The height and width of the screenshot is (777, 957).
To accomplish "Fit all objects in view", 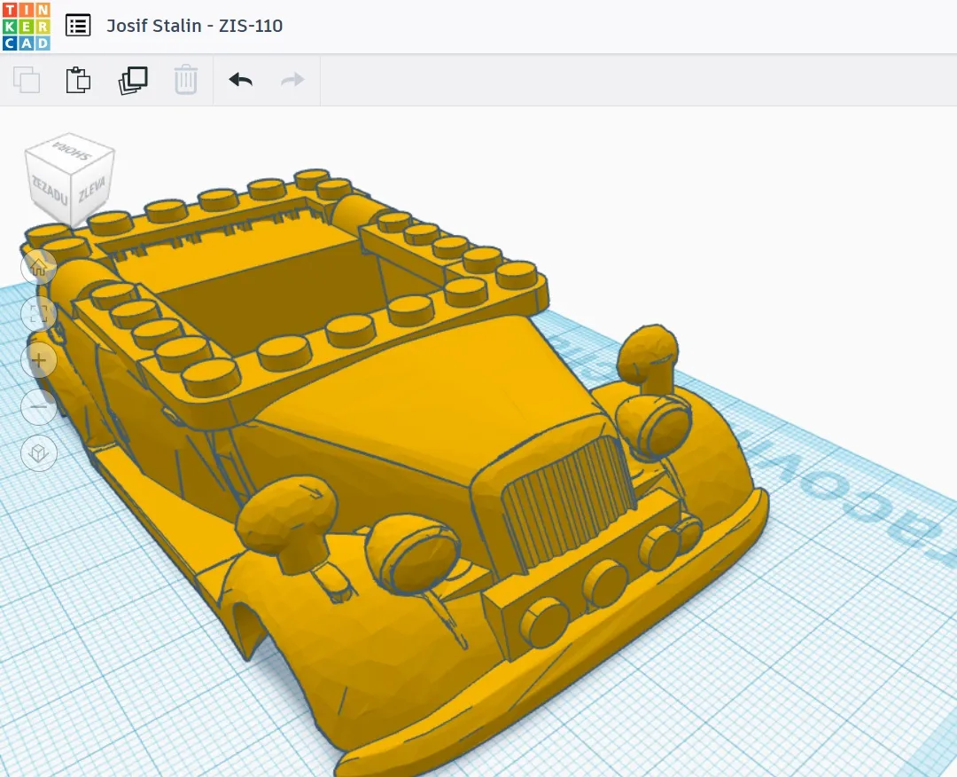I will [39, 313].
